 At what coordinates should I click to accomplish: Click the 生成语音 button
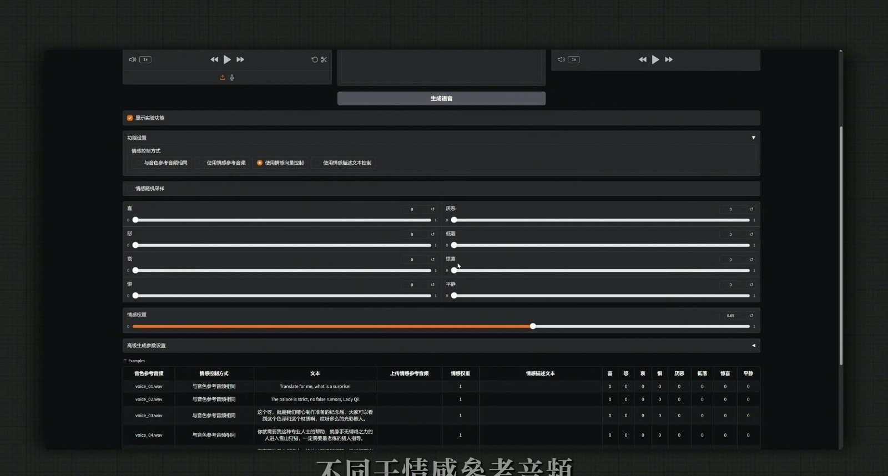tap(441, 99)
